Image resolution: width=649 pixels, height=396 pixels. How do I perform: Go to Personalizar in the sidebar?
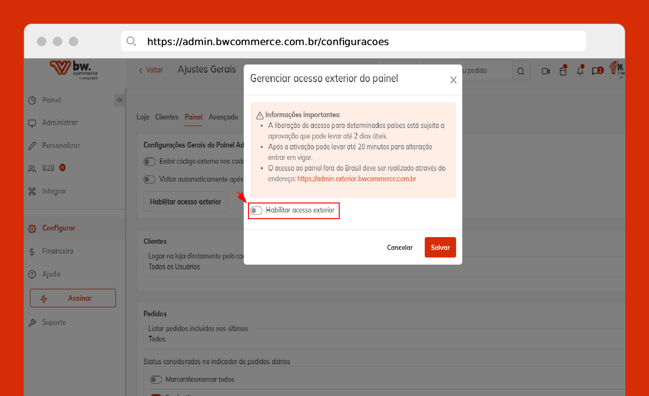[54, 146]
